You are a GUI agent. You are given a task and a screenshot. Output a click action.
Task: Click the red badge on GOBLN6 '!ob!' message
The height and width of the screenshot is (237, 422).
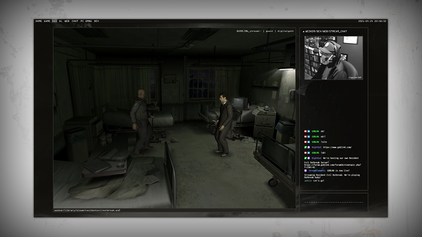point(305,153)
